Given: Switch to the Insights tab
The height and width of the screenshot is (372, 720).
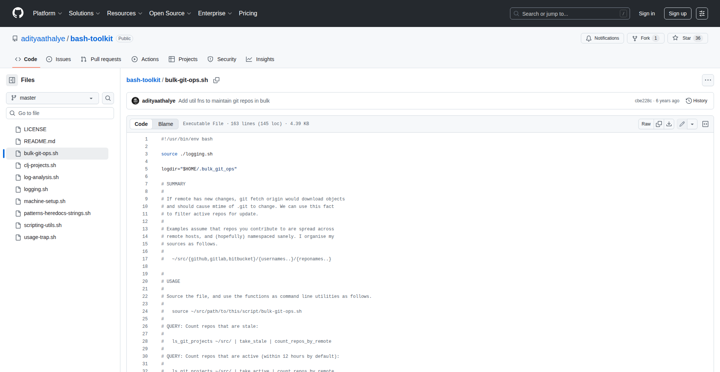Looking at the screenshot, I should pos(260,59).
